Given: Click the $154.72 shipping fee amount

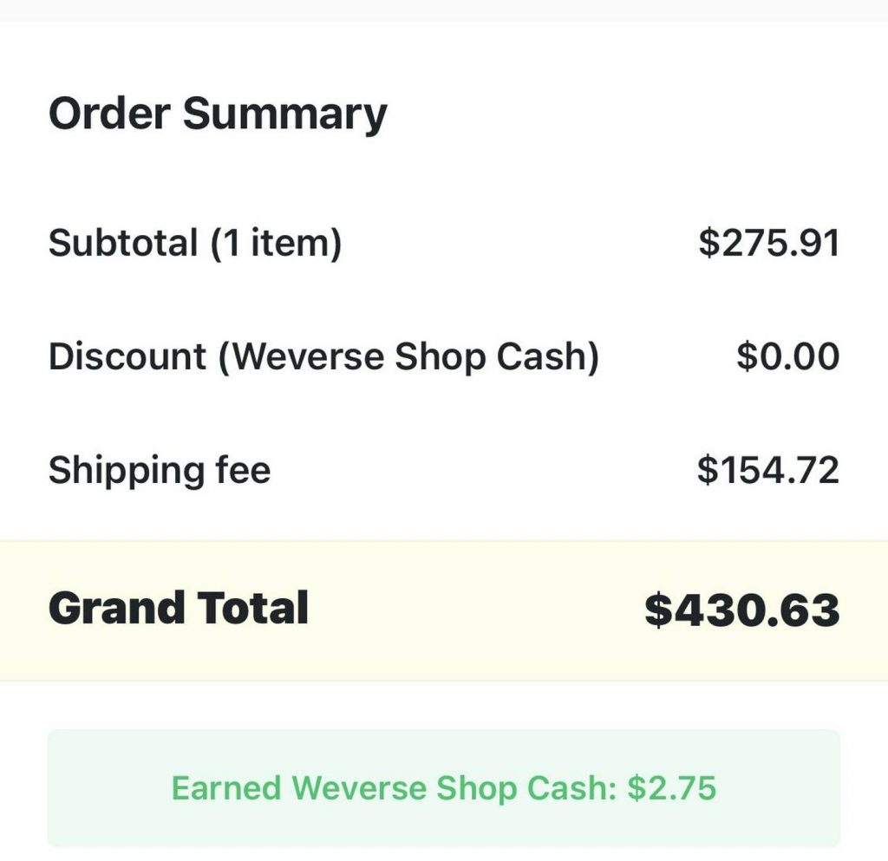Looking at the screenshot, I should click(768, 470).
